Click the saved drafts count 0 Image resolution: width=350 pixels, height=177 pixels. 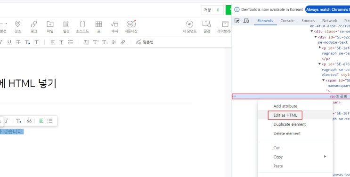coord(218,10)
